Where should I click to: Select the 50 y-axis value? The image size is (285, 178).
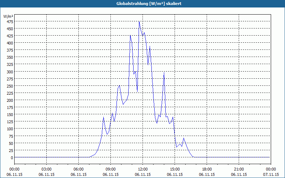(11, 143)
